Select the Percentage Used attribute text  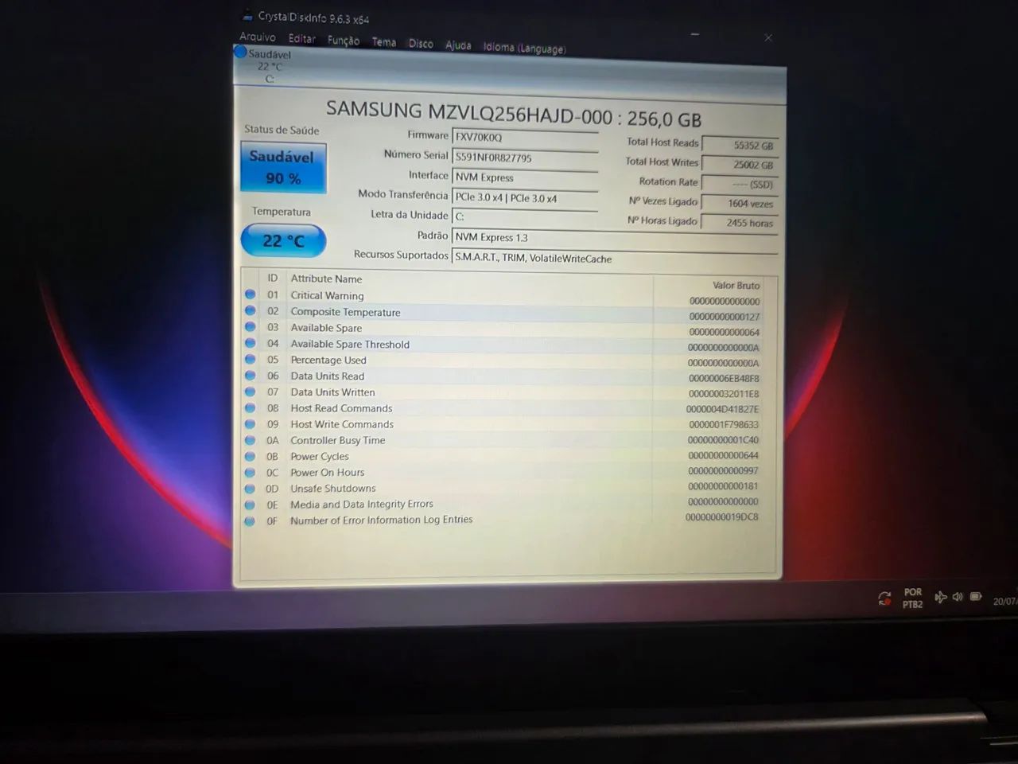[328, 360]
